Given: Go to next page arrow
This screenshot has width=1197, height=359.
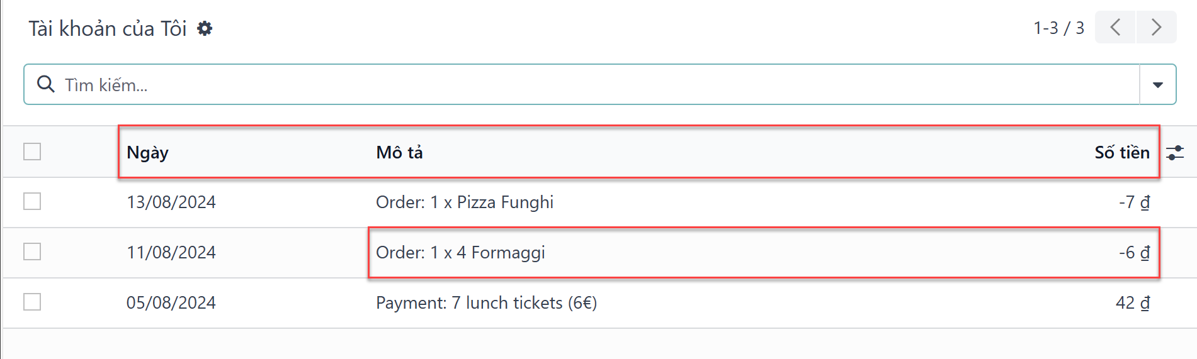Looking at the screenshot, I should point(1156,27).
